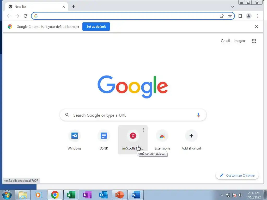
Task: Open the Google apps grid
Action: point(254,41)
